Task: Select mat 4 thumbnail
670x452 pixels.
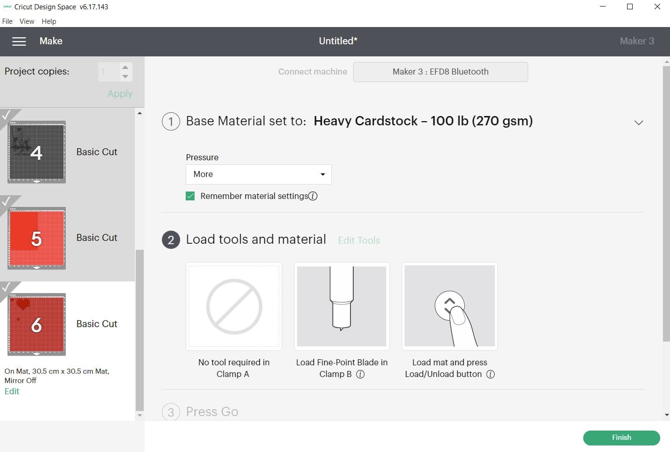Action: (x=36, y=152)
